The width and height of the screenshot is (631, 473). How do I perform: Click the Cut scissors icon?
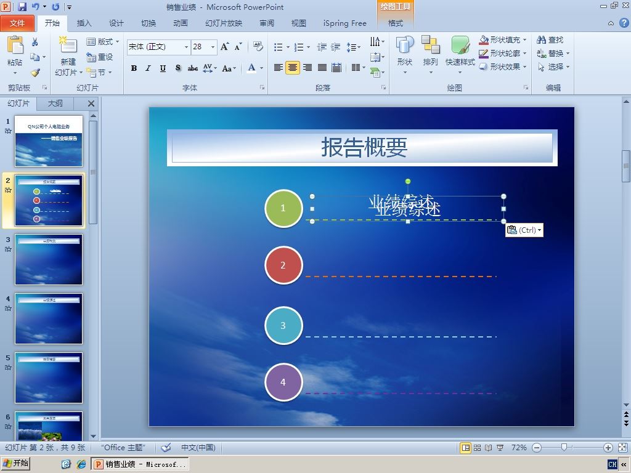[35, 42]
